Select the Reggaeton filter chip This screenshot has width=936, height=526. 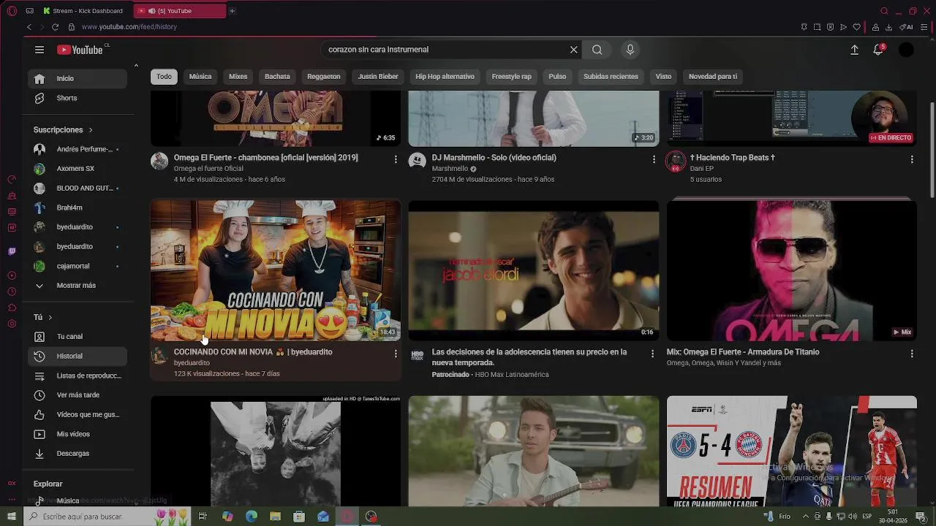[324, 77]
